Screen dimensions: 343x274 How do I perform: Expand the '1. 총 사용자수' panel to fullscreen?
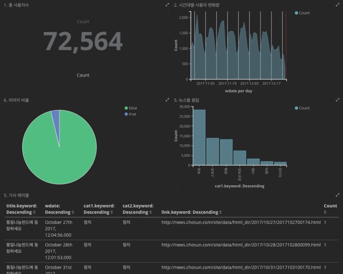click(x=167, y=5)
